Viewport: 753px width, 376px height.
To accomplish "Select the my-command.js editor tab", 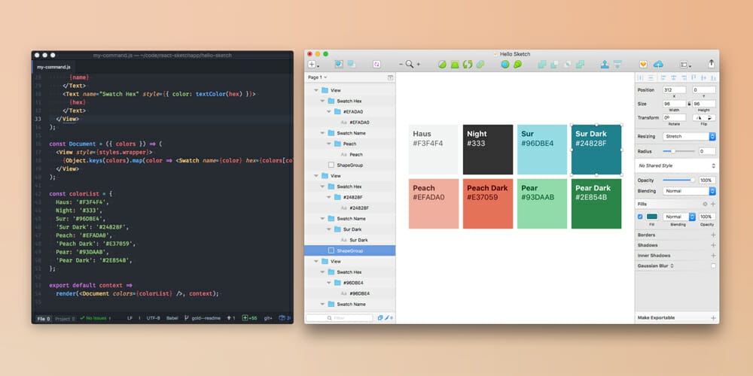I will (x=53, y=67).
